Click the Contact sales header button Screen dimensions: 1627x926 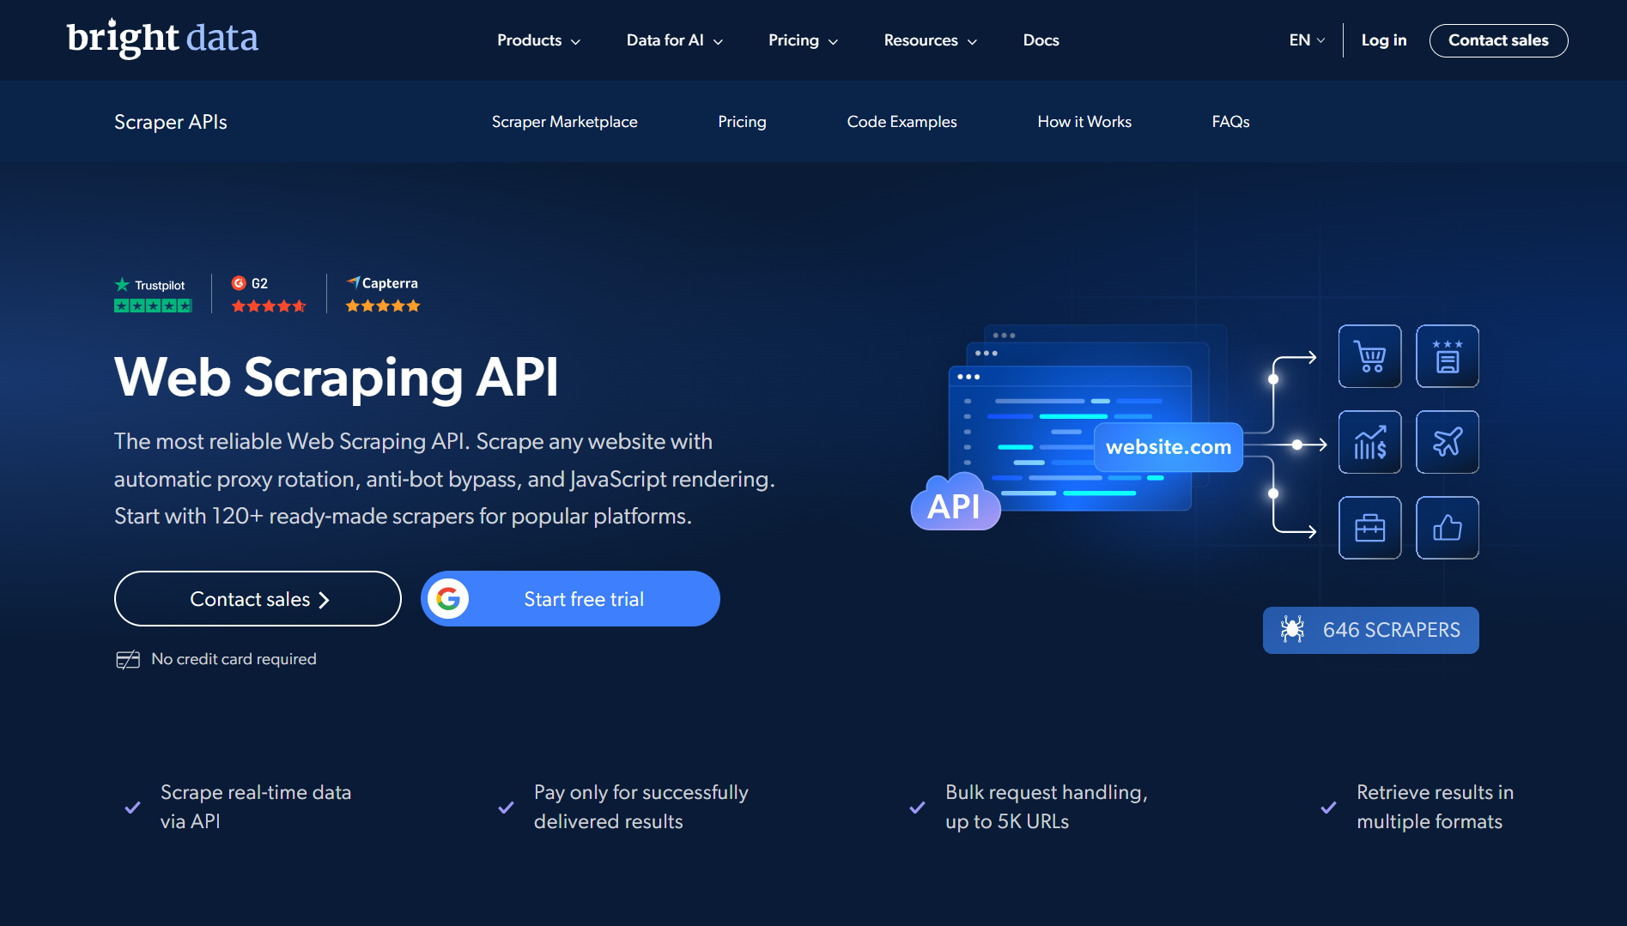1498,40
